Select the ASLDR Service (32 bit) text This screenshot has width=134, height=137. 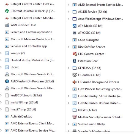coord(92,12)
